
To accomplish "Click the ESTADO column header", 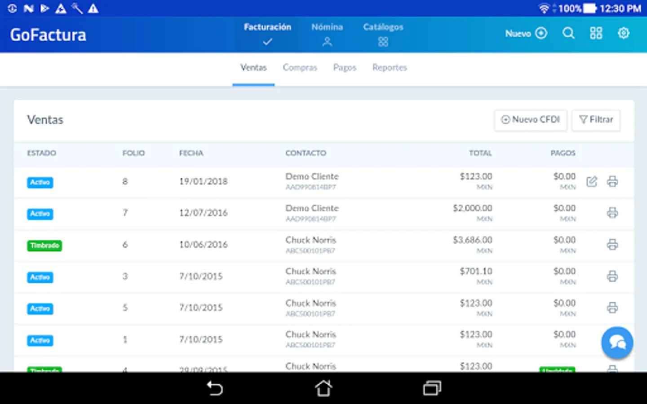I will (42, 153).
